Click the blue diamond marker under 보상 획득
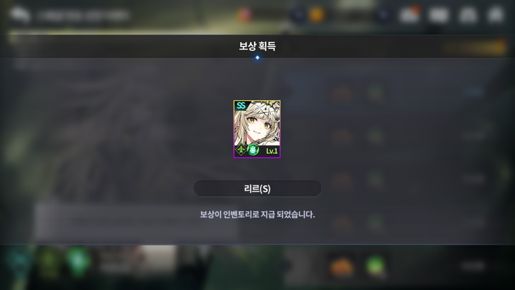 point(257,58)
